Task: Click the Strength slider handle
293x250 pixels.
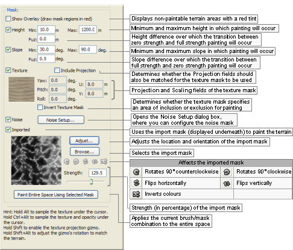Action: [x=91, y=182]
